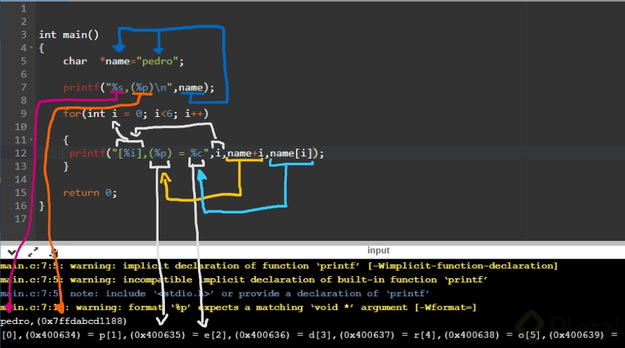This screenshot has width=625, height=348.
Task: Click line number 12 in the gutter
Action: [x=20, y=153]
